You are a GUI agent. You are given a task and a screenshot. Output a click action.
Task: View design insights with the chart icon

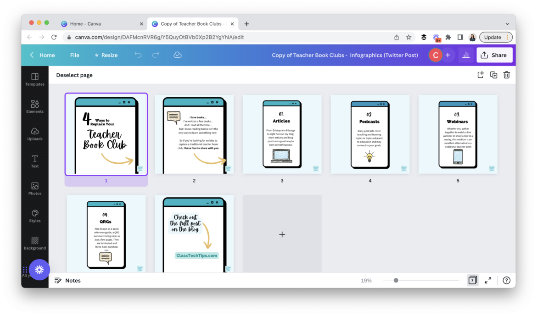(x=465, y=55)
